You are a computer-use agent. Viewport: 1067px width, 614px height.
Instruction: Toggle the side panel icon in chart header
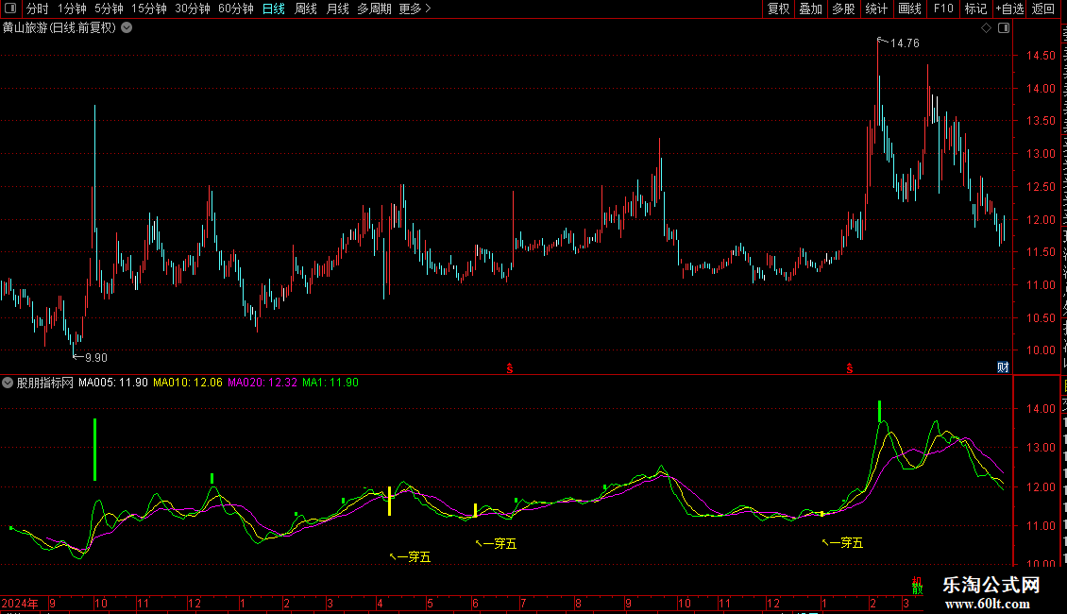[x=1004, y=28]
